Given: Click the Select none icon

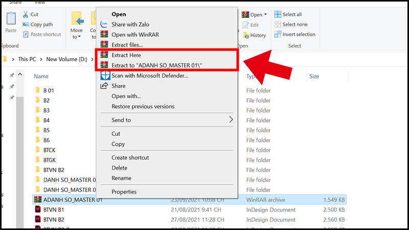Looking at the screenshot, I should (x=278, y=24).
